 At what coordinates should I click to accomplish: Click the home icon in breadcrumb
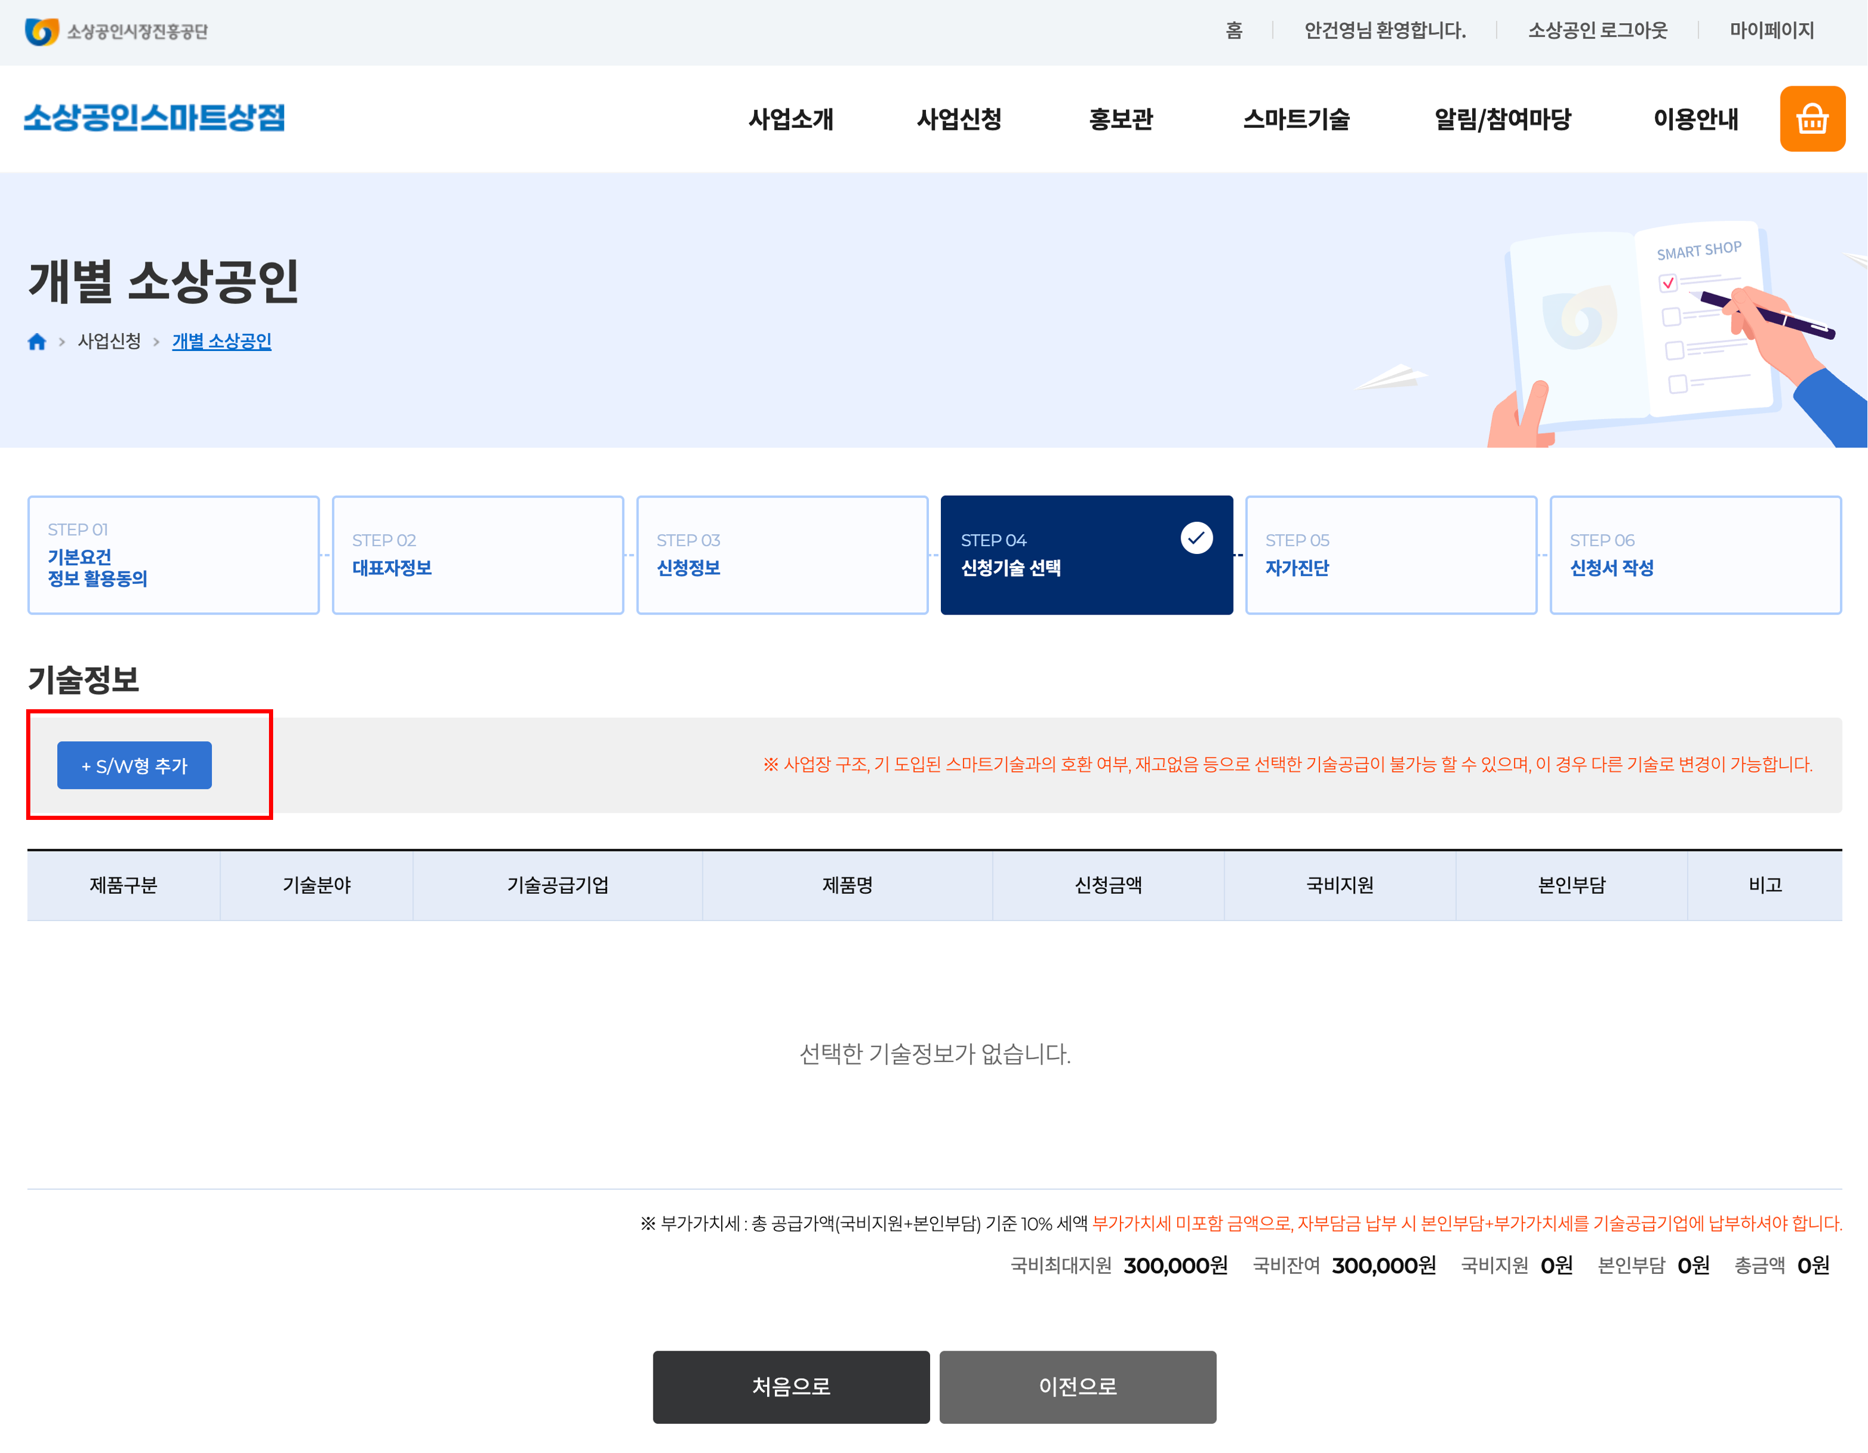(x=37, y=342)
